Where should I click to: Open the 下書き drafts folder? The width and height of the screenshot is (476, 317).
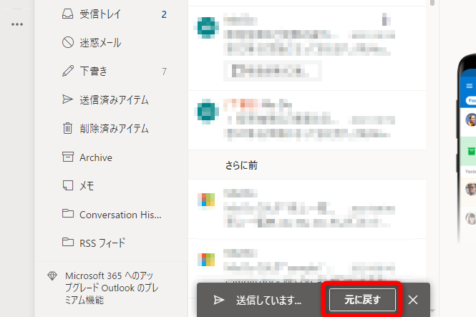point(112,71)
